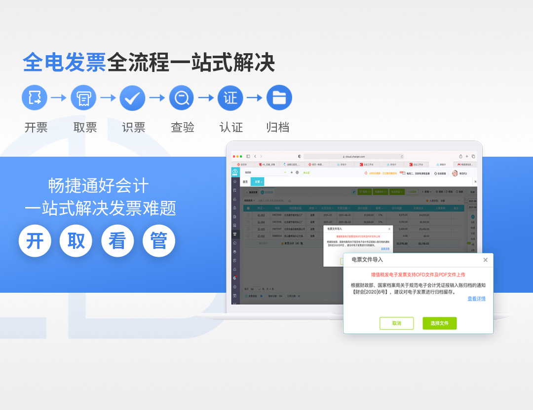This screenshot has width=533, height=410.
Task: Go back with the browser back arrow
Action: (x=255, y=156)
